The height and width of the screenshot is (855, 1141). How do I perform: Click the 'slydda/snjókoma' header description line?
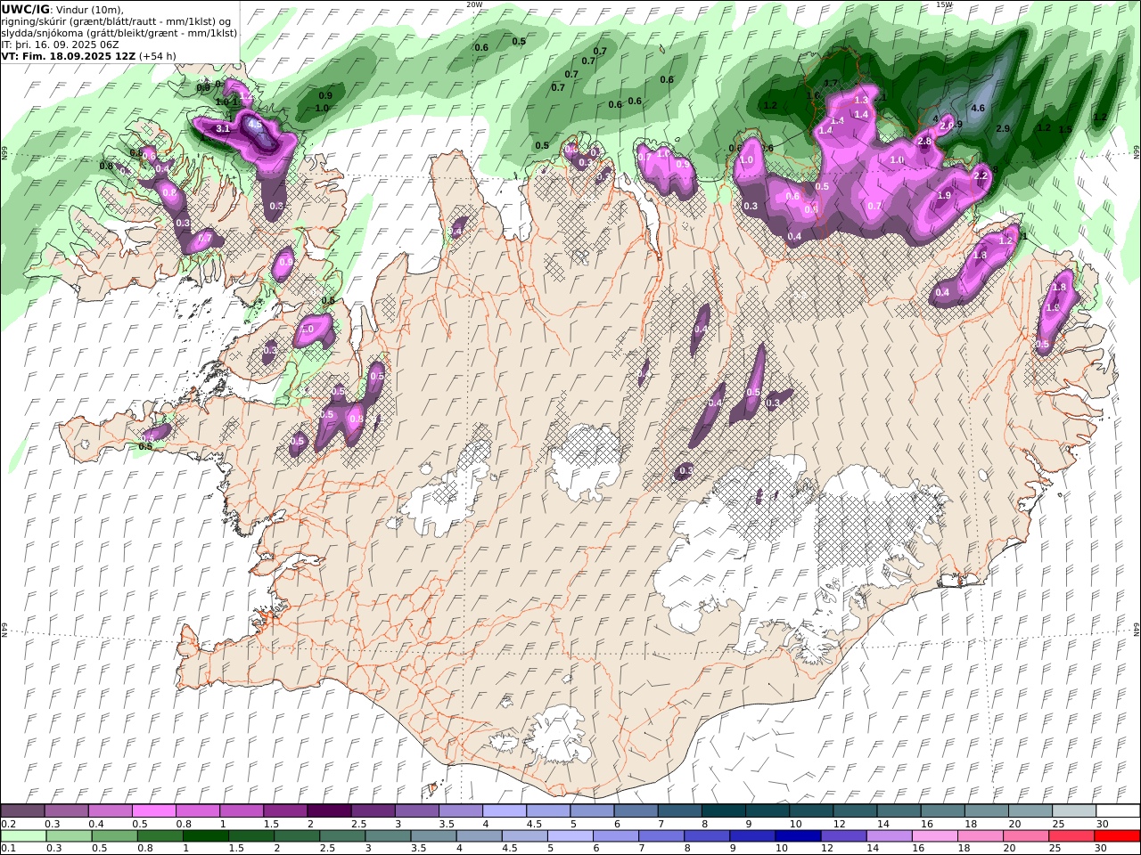119,32
